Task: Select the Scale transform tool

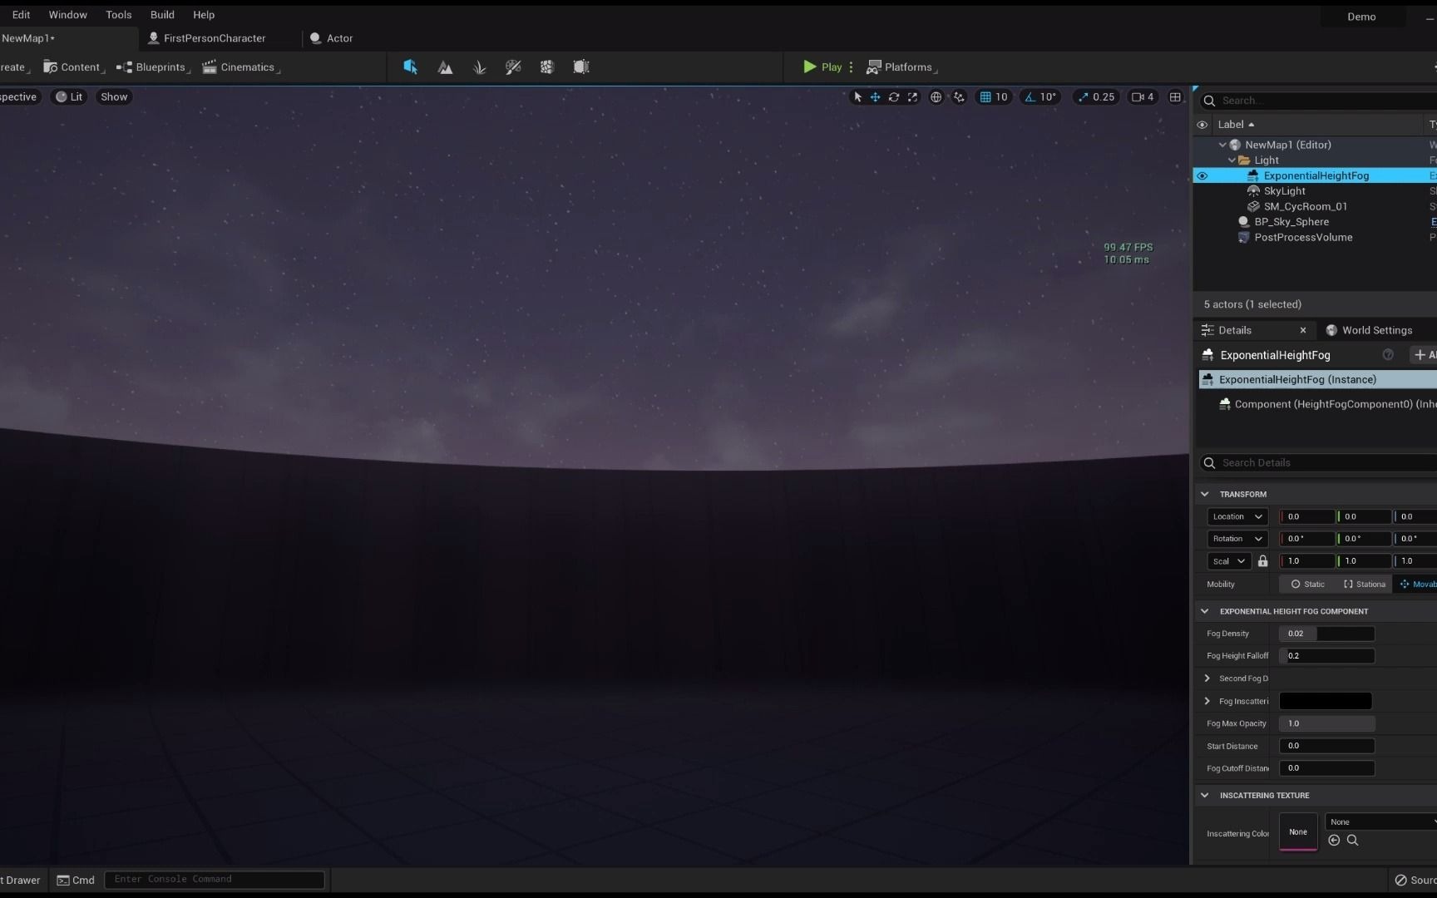Action: coord(912,97)
